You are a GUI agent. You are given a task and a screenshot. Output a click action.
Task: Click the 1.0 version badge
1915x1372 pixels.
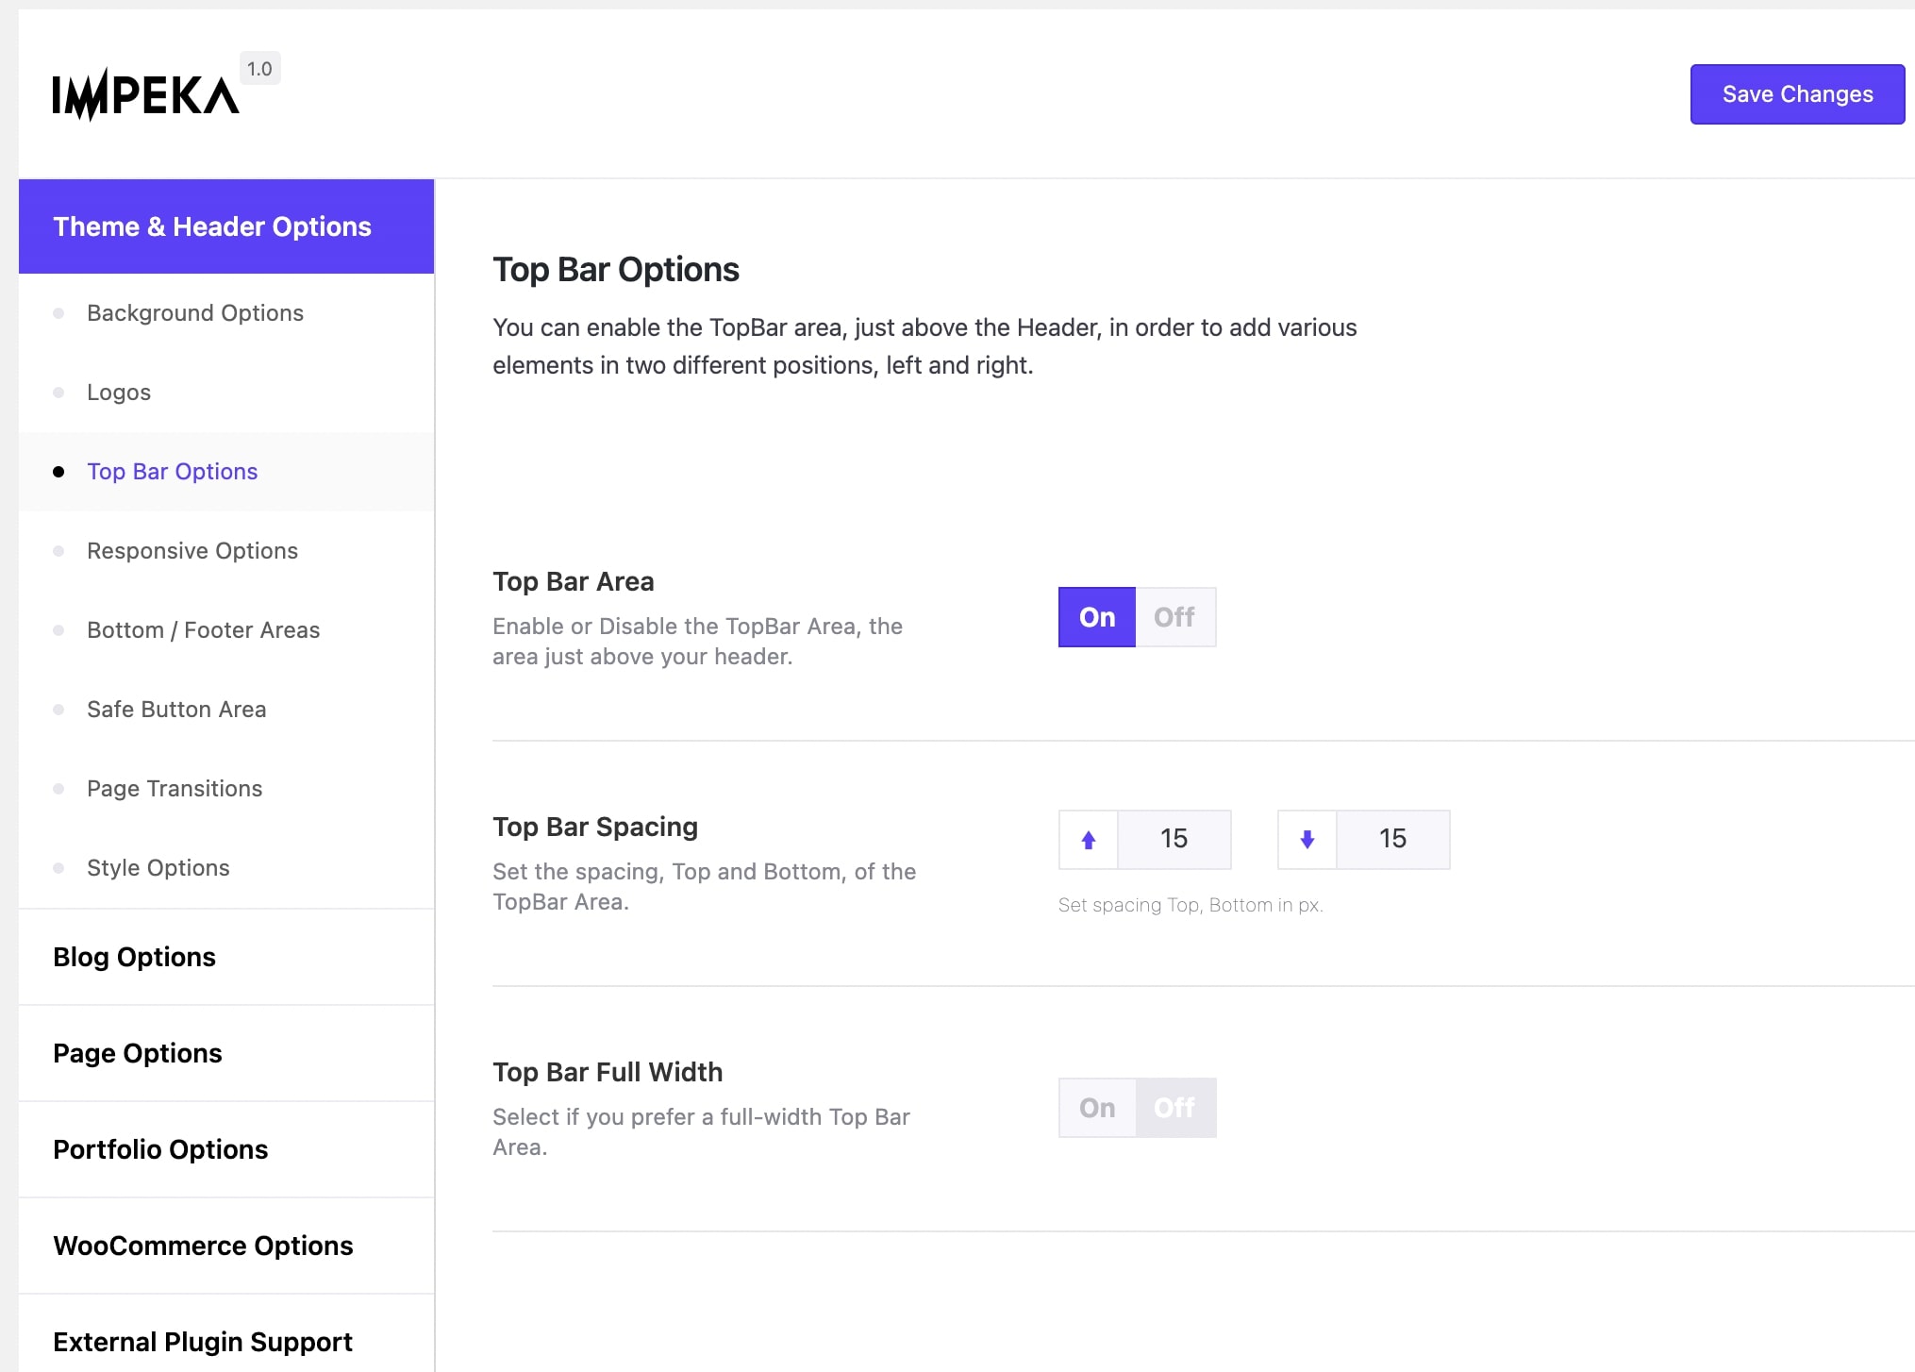coord(259,69)
